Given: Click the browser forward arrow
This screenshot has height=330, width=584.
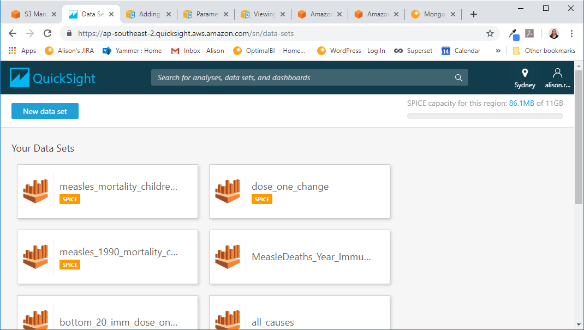Looking at the screenshot, I should [30, 33].
